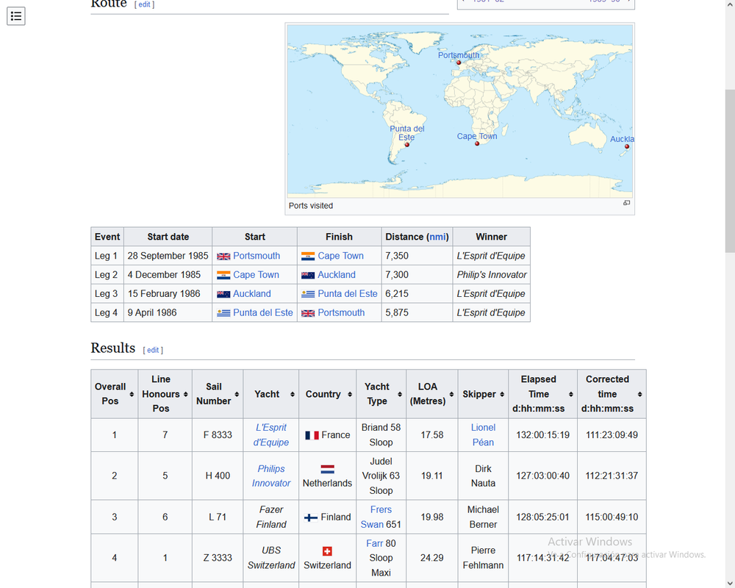Click the UK flag in Leg 1 Start
This screenshot has height=588, width=735.
click(x=223, y=257)
